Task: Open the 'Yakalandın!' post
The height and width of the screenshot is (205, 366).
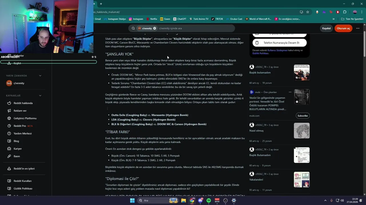Action: (256, 180)
